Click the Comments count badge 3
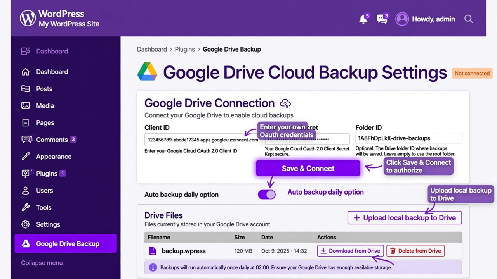 [73, 139]
